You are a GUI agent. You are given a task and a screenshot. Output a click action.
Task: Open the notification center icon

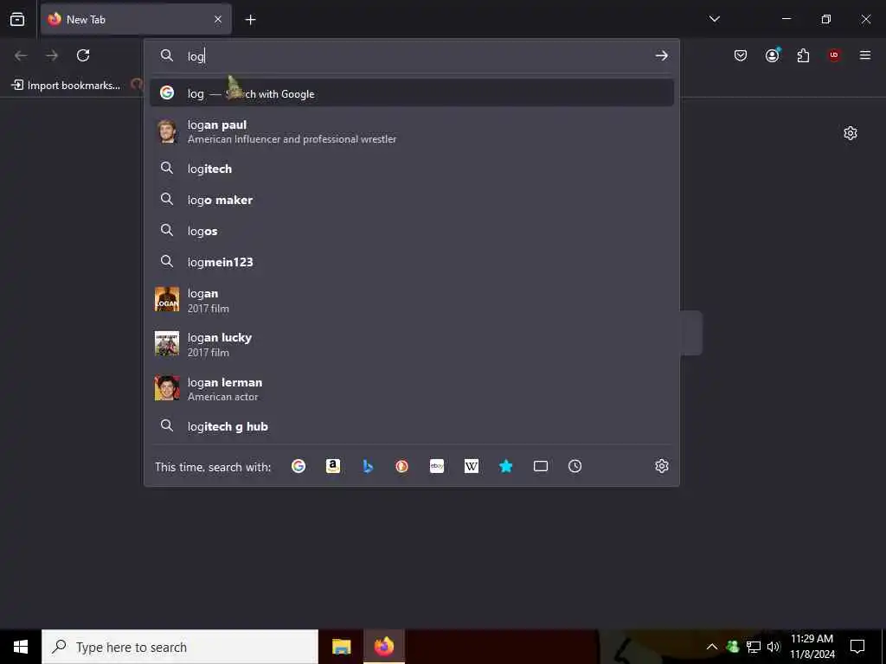coord(857,647)
